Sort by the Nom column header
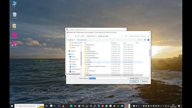Image resolution: width=192 pixels, height=108 pixels. point(86,43)
